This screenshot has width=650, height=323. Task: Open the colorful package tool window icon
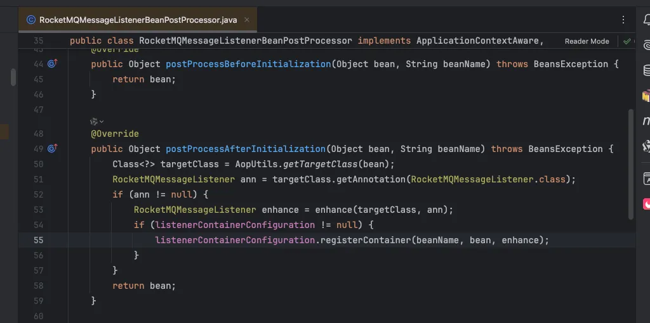coord(647,96)
